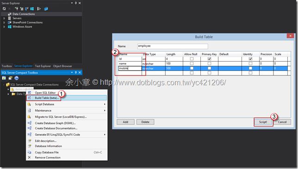Click Cancel in Build Table dialog

pyautogui.click(x=282, y=122)
